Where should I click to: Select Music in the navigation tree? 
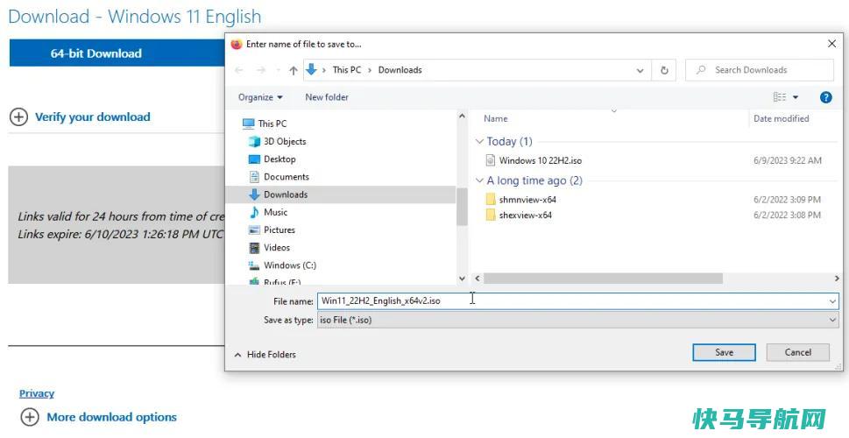coord(275,212)
